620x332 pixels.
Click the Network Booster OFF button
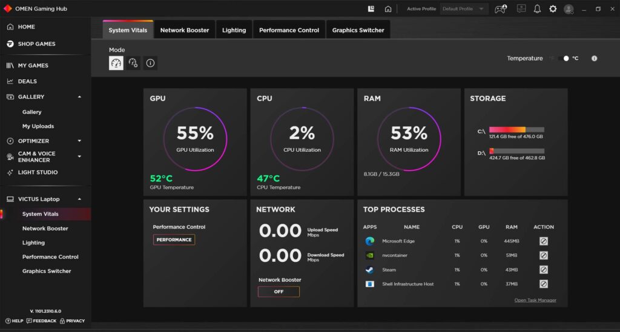[279, 291]
